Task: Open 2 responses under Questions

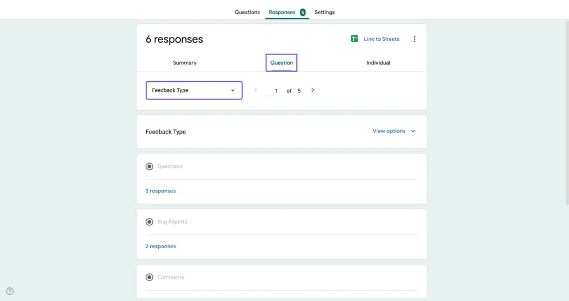Action: 161,191
